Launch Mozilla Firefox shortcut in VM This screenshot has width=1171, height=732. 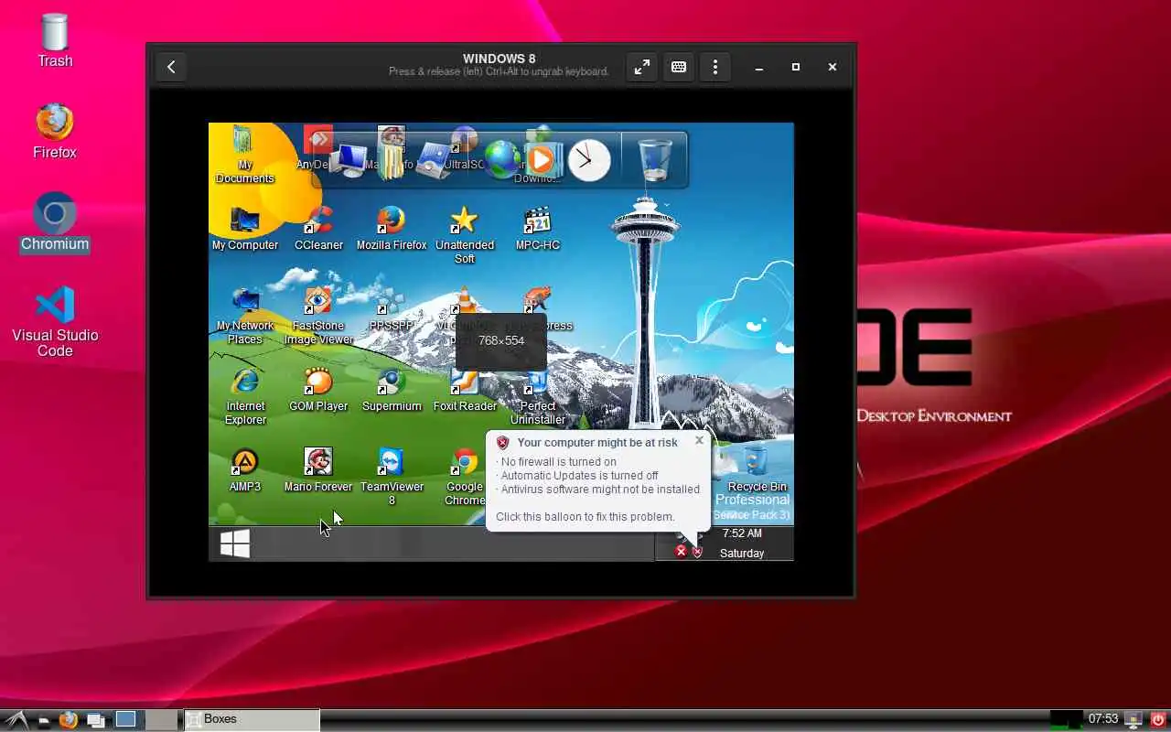[392, 229]
